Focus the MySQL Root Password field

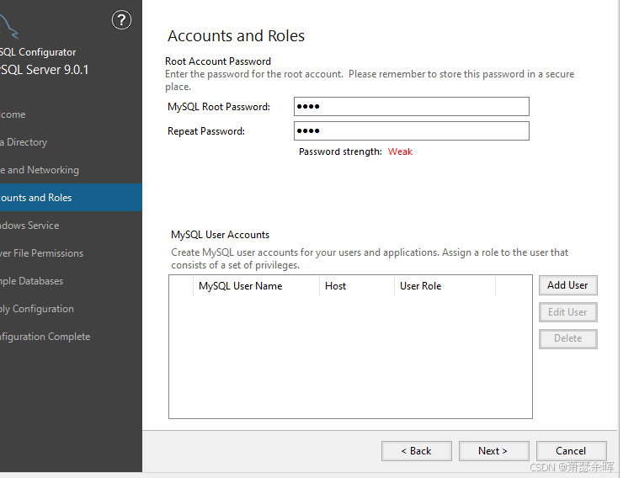point(411,107)
